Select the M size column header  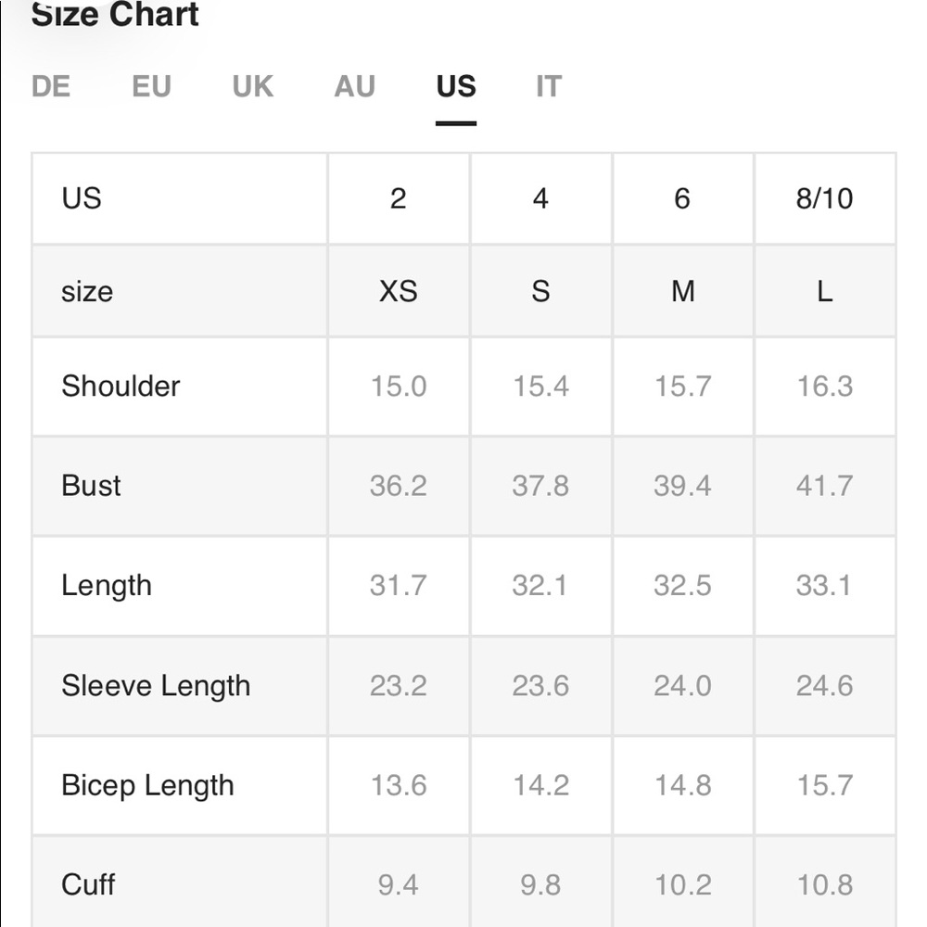pos(682,291)
